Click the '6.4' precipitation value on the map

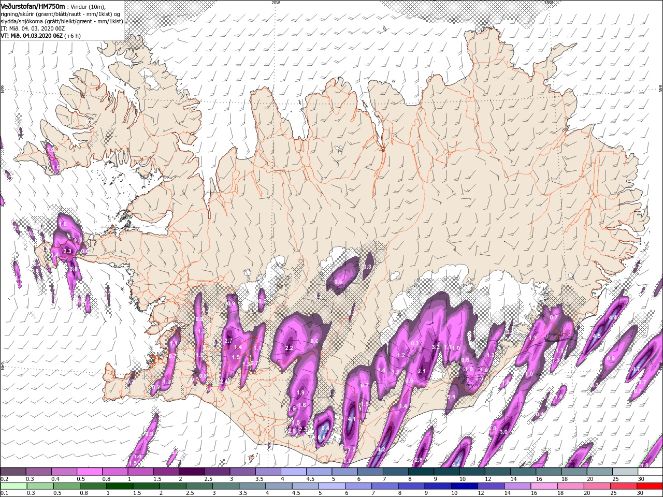click(x=325, y=429)
